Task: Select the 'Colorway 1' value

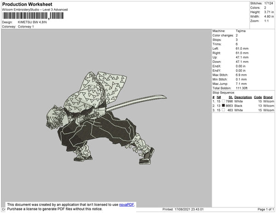Action: [x=26, y=27]
